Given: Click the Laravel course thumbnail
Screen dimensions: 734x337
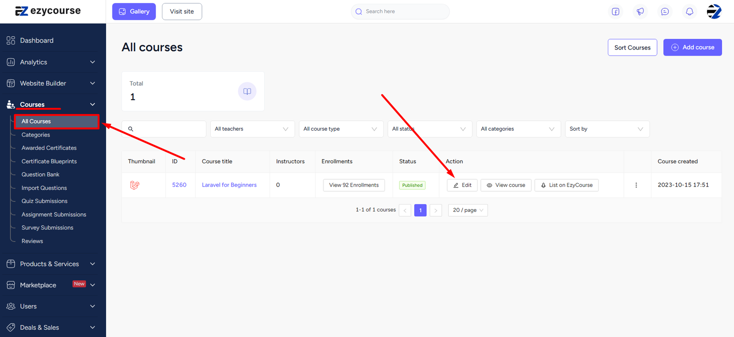Looking at the screenshot, I should tap(134, 185).
